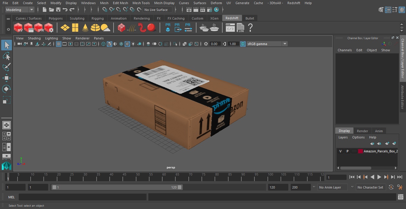
Task: Switch to the Anim layer tab
Action: (x=379, y=131)
